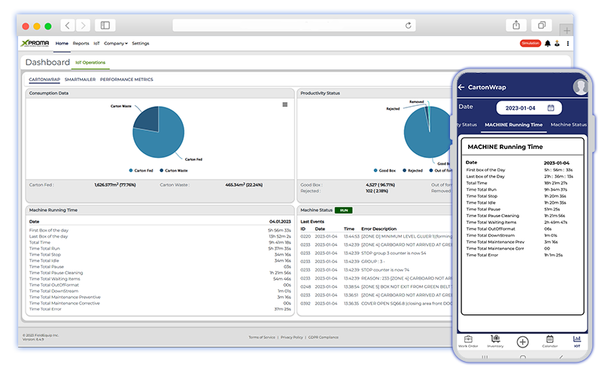Open notifications bell icon
This screenshot has height=376, width=602.
[548, 44]
